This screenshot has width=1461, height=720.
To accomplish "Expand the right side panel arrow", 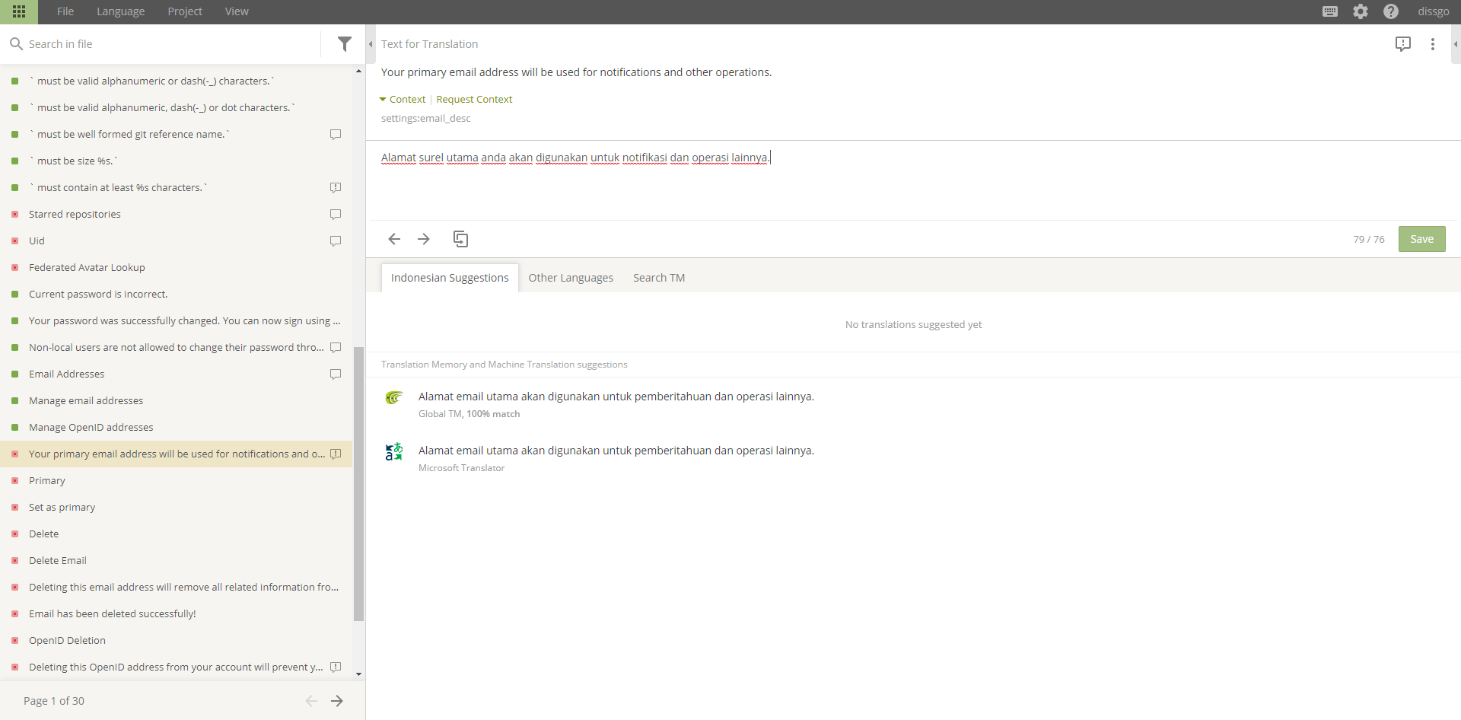I will pos(1456,44).
